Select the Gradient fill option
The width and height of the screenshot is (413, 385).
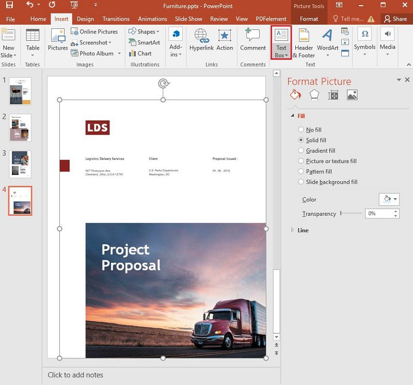[301, 150]
